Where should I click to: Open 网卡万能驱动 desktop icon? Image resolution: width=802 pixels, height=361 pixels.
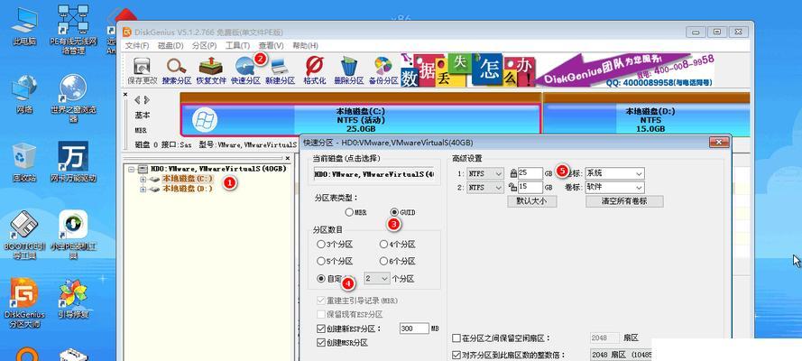pos(73,162)
